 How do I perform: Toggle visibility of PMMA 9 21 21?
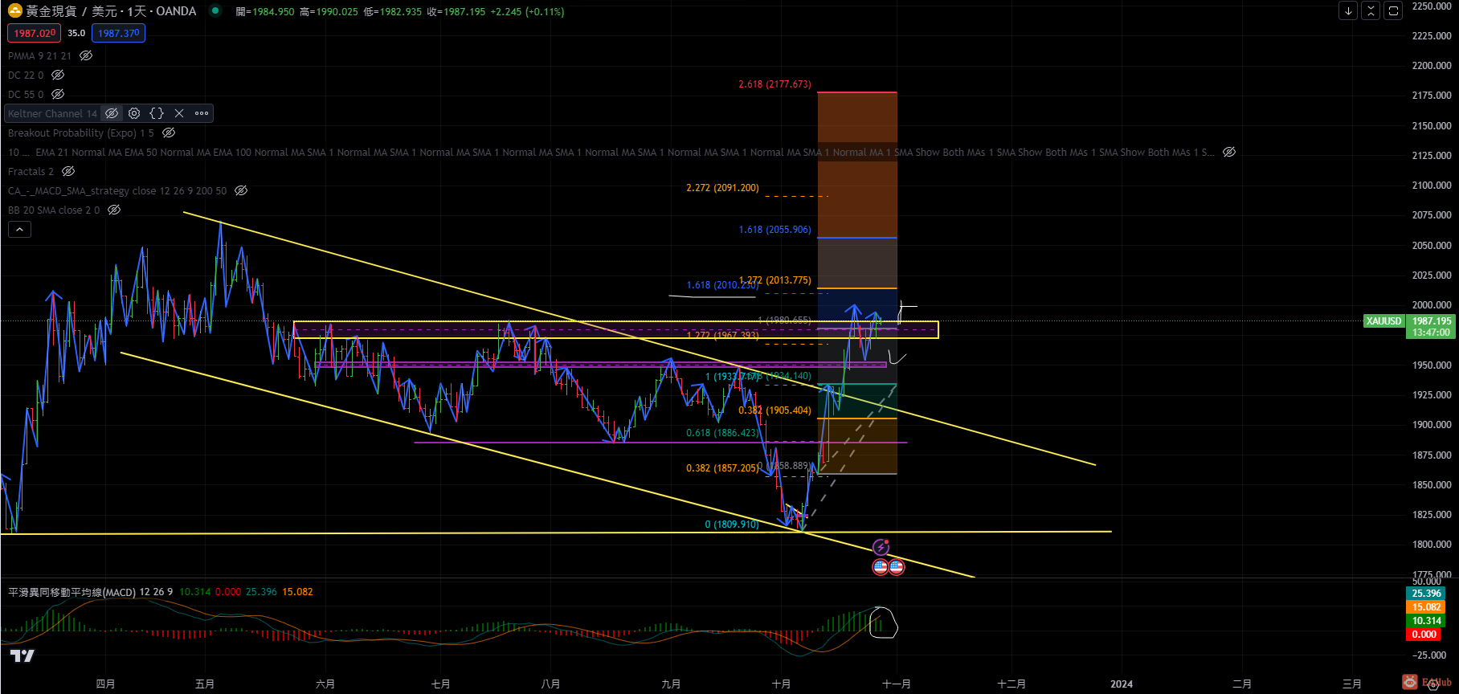(x=86, y=55)
